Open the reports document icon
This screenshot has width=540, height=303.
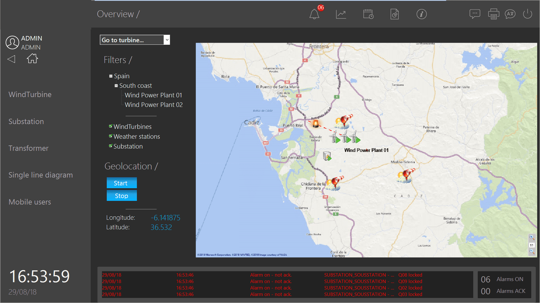point(394,14)
